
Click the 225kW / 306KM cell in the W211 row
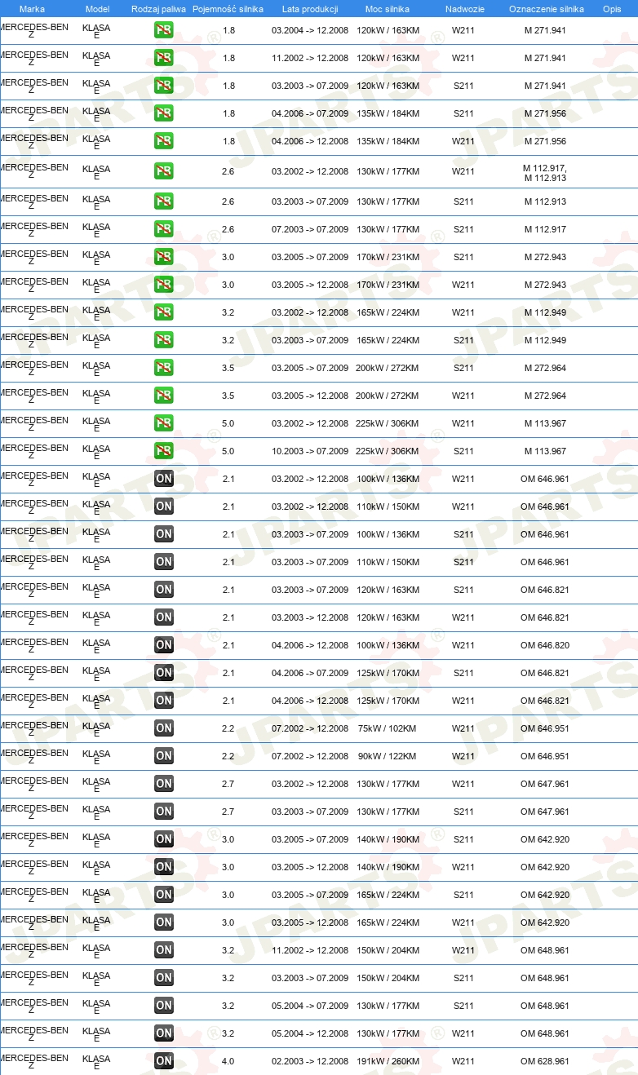388,424
